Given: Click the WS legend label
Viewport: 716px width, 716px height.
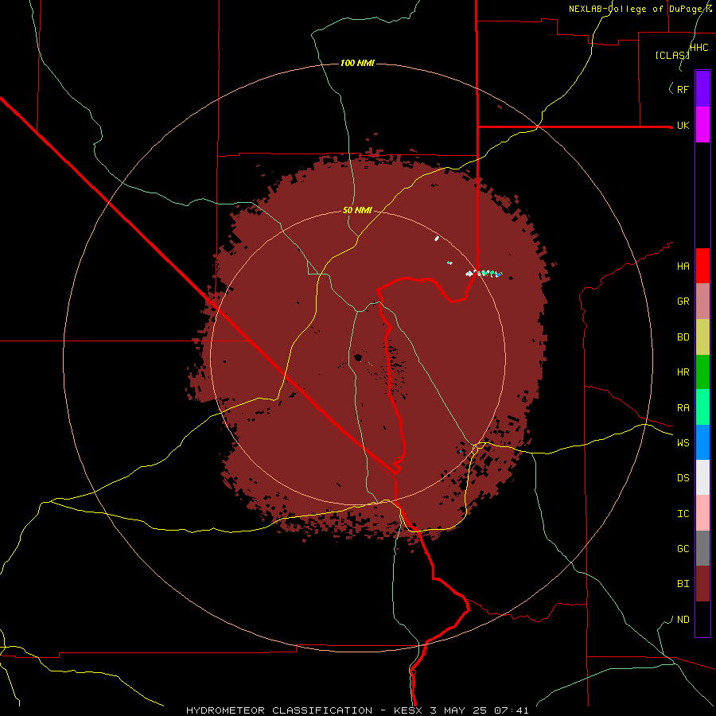Looking at the screenshot, I should 683,442.
